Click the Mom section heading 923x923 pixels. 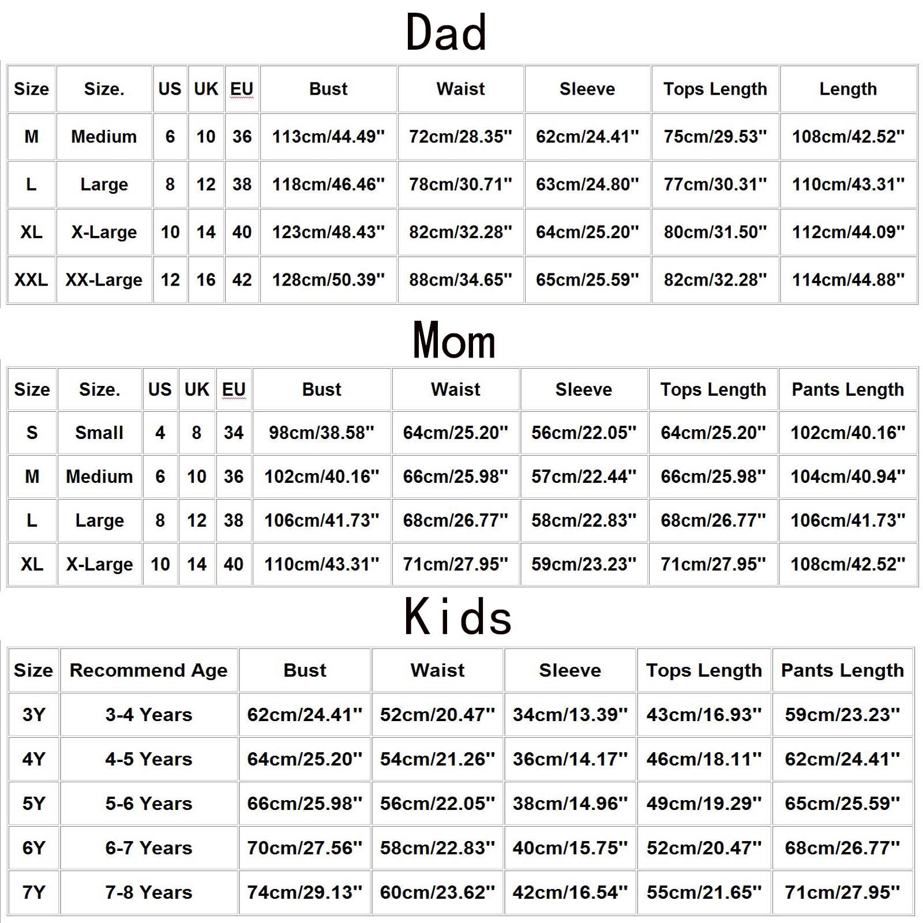[x=454, y=340]
